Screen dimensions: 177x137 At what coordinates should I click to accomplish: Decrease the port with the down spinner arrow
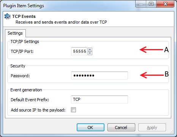pyautogui.click(x=90, y=53)
